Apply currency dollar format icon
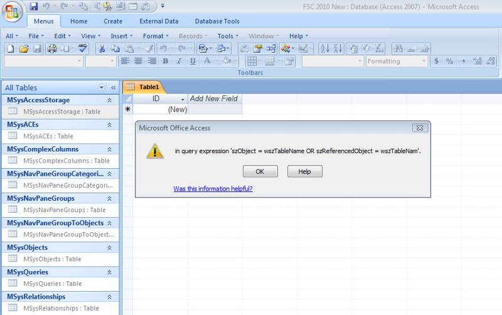Screen dimensions: 502x315 pyautogui.click(x=436, y=61)
